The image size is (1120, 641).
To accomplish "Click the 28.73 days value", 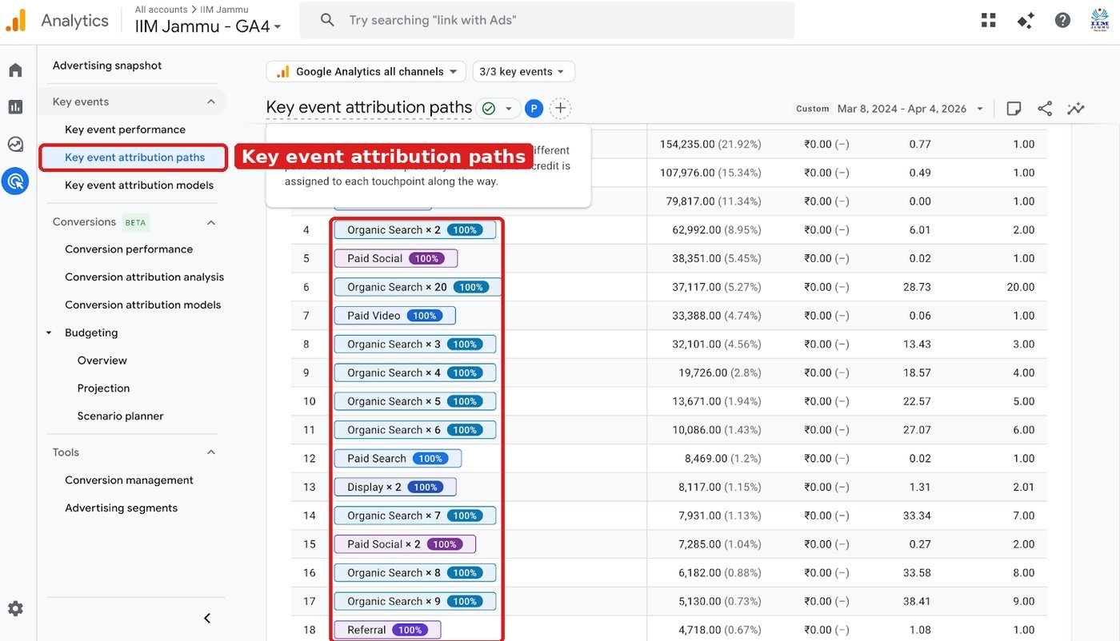I will pos(917,288).
